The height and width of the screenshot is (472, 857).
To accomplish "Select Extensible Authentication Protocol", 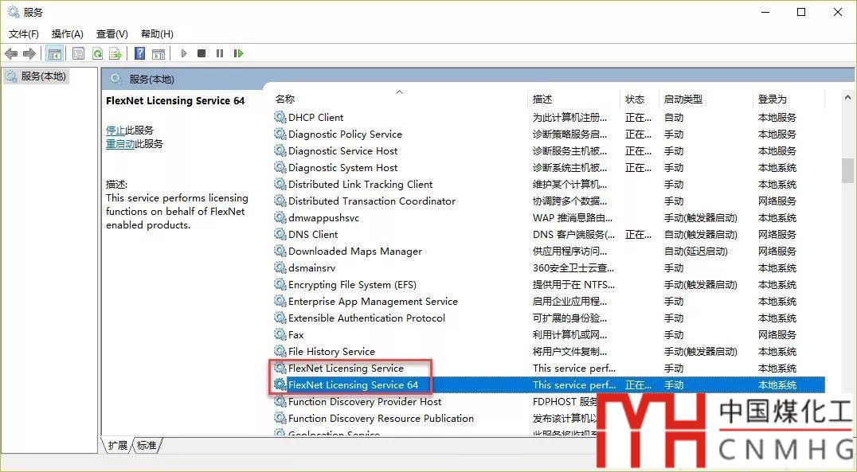I will (549, 318).
